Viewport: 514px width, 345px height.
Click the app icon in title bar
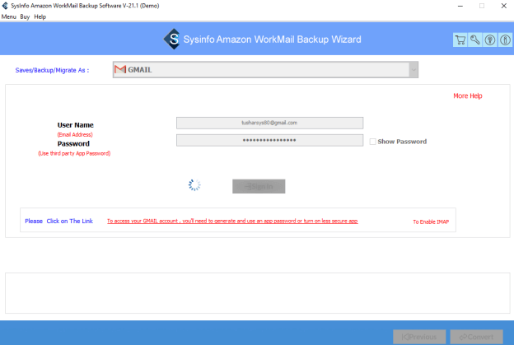tap(5, 6)
